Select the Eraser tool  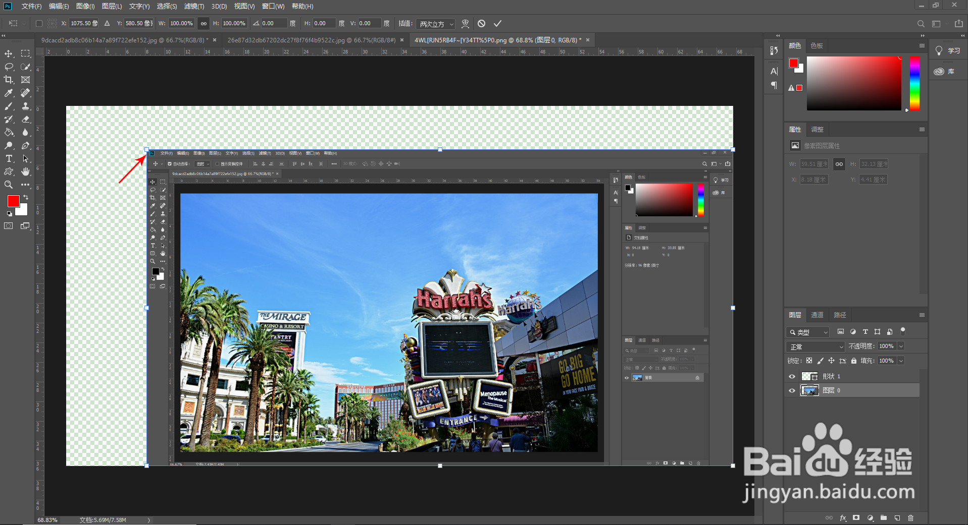coord(25,119)
